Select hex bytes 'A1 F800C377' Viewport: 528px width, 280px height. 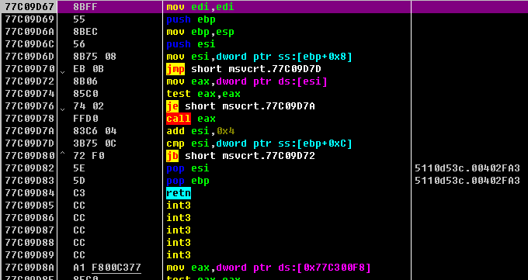106,268
